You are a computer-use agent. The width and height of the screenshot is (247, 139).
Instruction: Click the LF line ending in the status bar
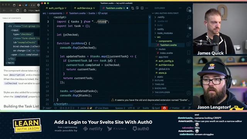139,108
